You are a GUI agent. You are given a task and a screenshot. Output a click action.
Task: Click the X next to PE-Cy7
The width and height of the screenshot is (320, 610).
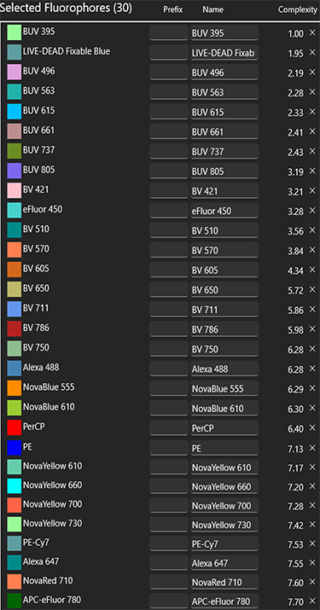coord(312,543)
